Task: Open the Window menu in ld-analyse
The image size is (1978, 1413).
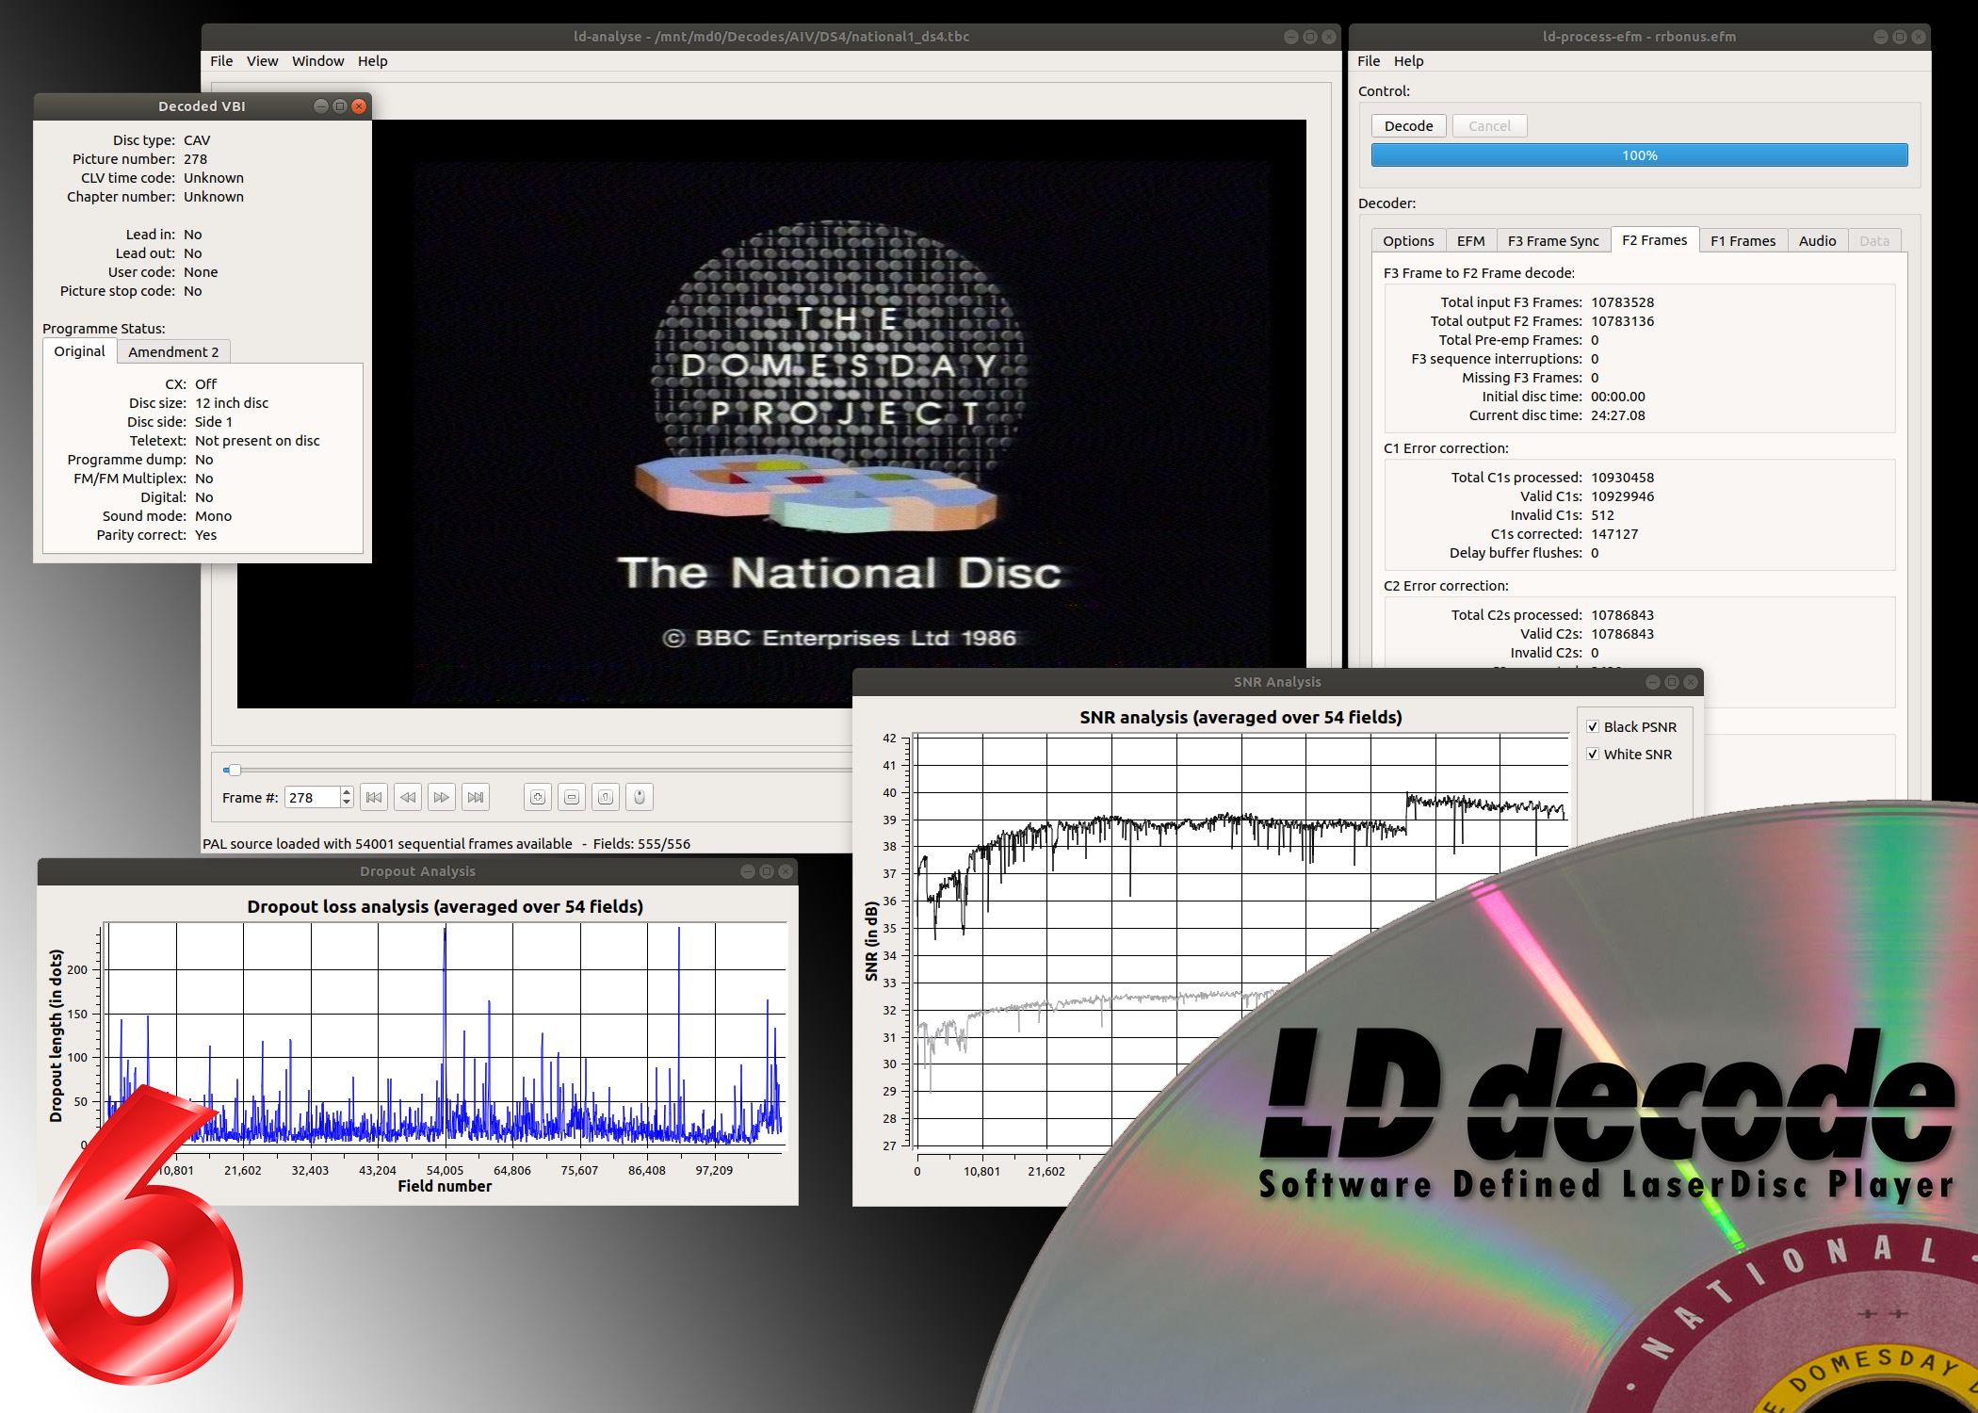Action: click(317, 61)
